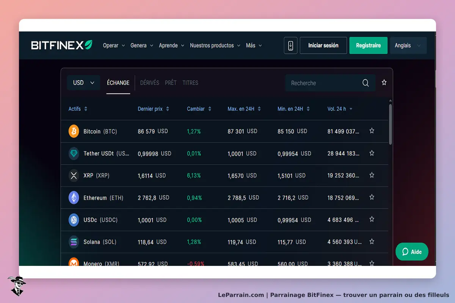Image resolution: width=455 pixels, height=303 pixels.
Task: Open the USD currency dropdown
Action: [83, 83]
